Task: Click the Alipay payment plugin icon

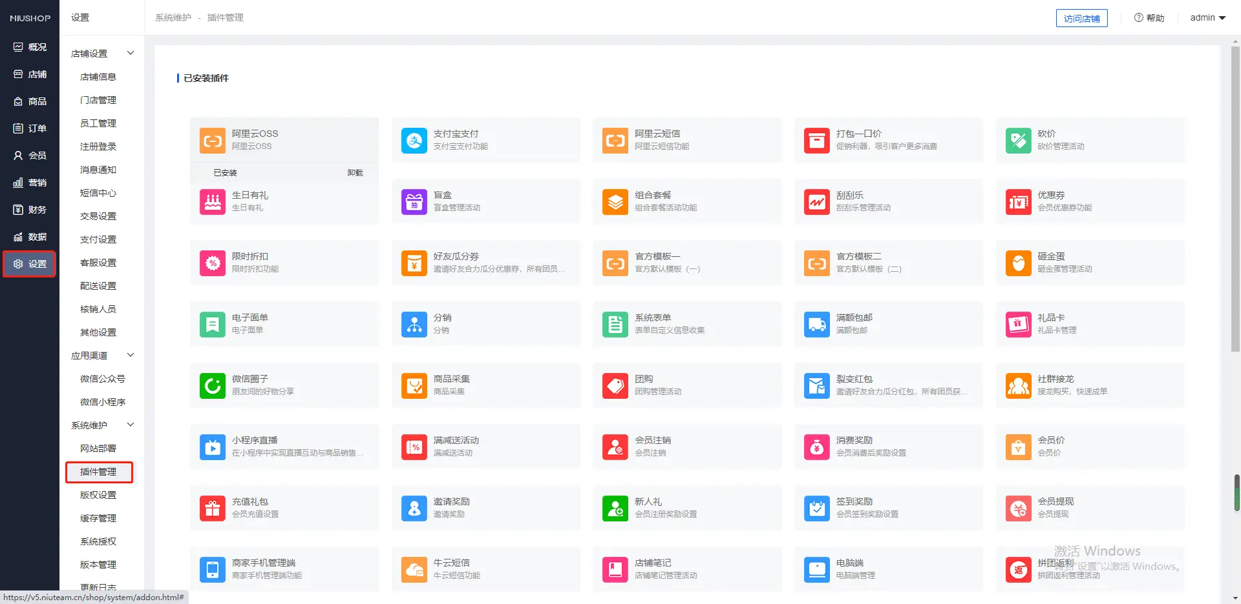Action: [x=414, y=140]
